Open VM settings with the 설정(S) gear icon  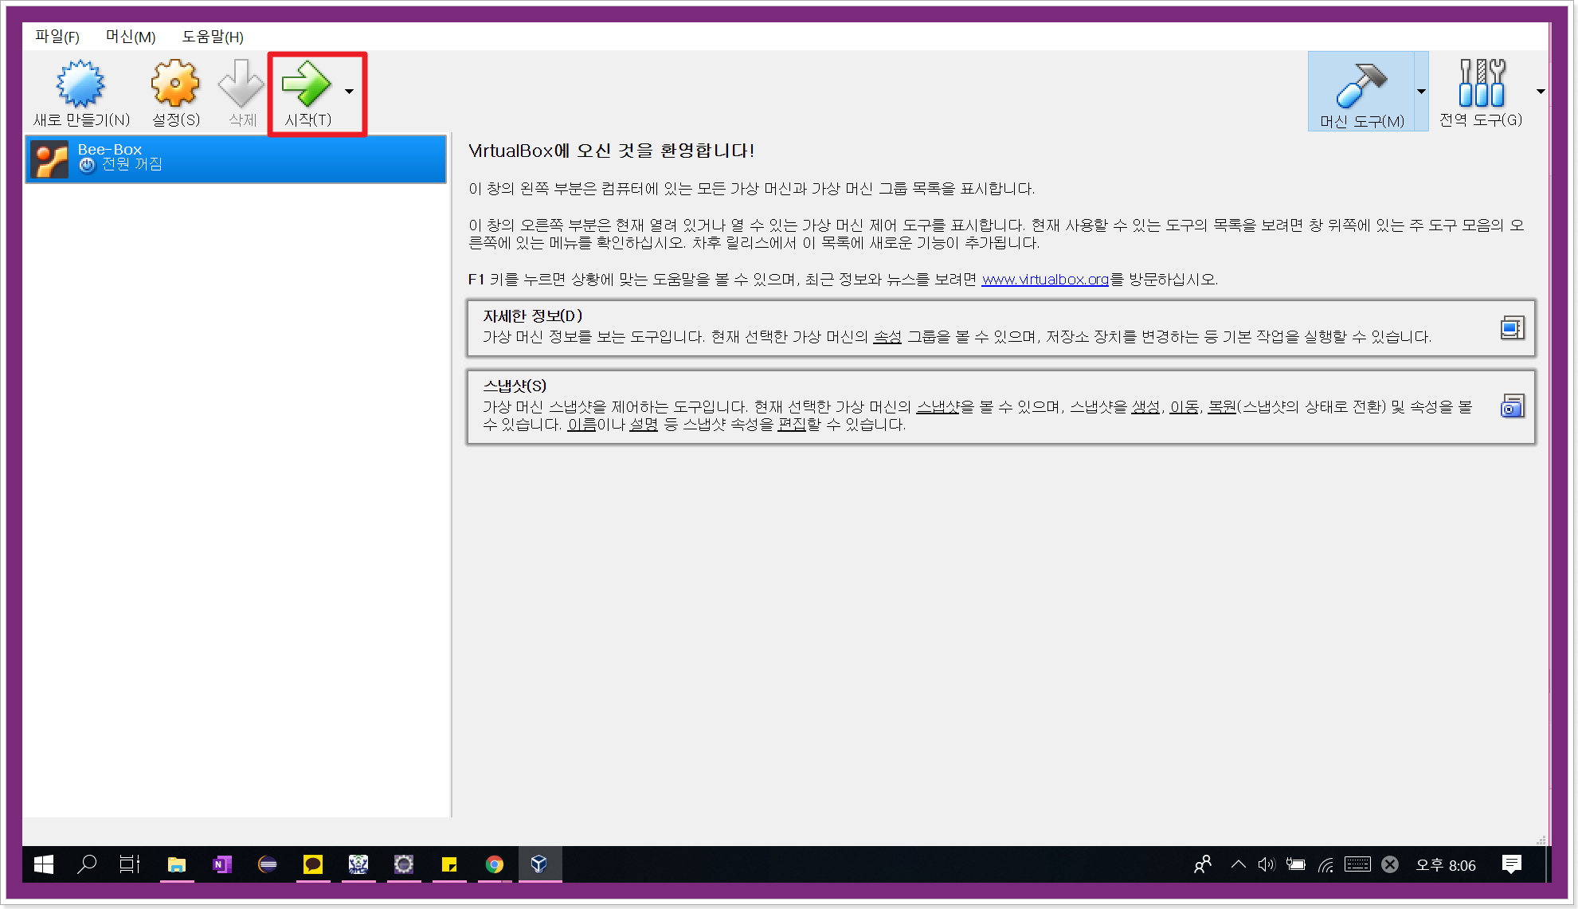(x=175, y=84)
